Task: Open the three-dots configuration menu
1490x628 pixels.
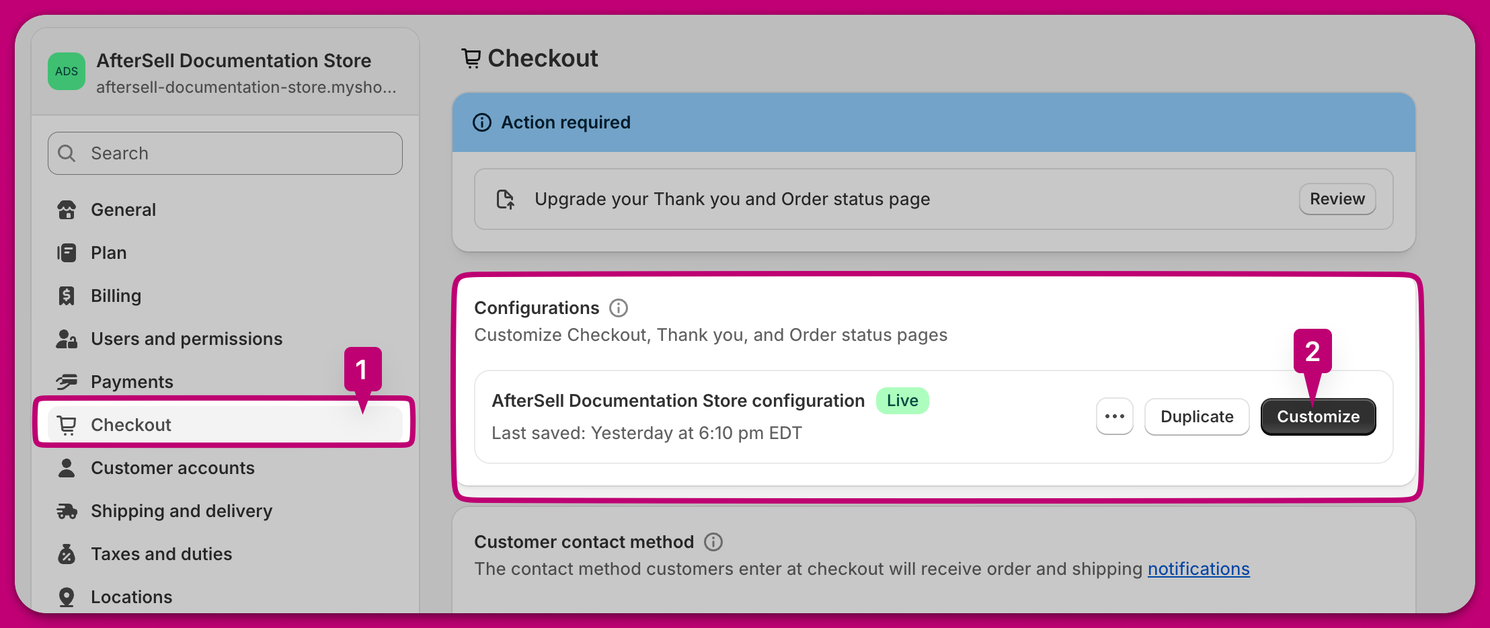Action: point(1115,417)
